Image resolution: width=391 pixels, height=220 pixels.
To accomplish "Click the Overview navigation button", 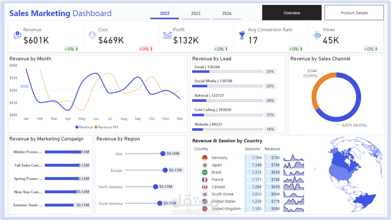I will [292, 13].
